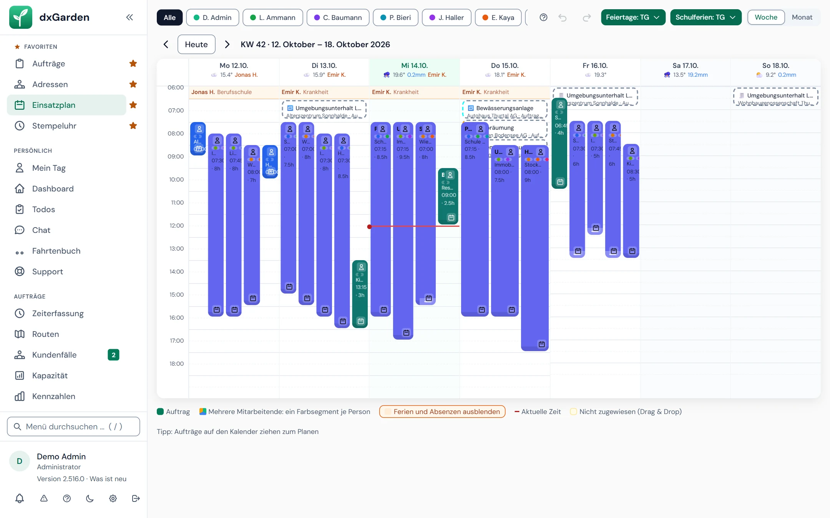Open Fahrtenbuch menu item

(66, 251)
